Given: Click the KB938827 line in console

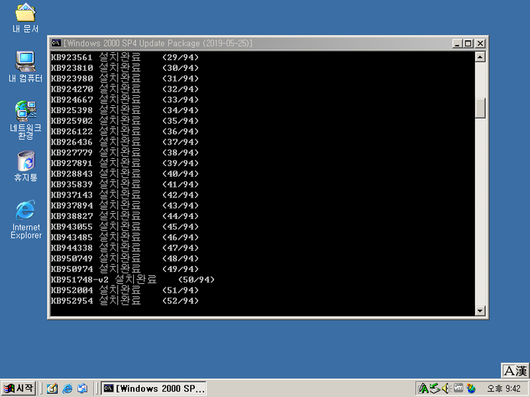Looking at the screenshot, I should 125,216.
